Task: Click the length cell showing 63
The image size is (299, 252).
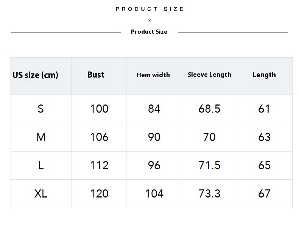Action: click(x=264, y=137)
